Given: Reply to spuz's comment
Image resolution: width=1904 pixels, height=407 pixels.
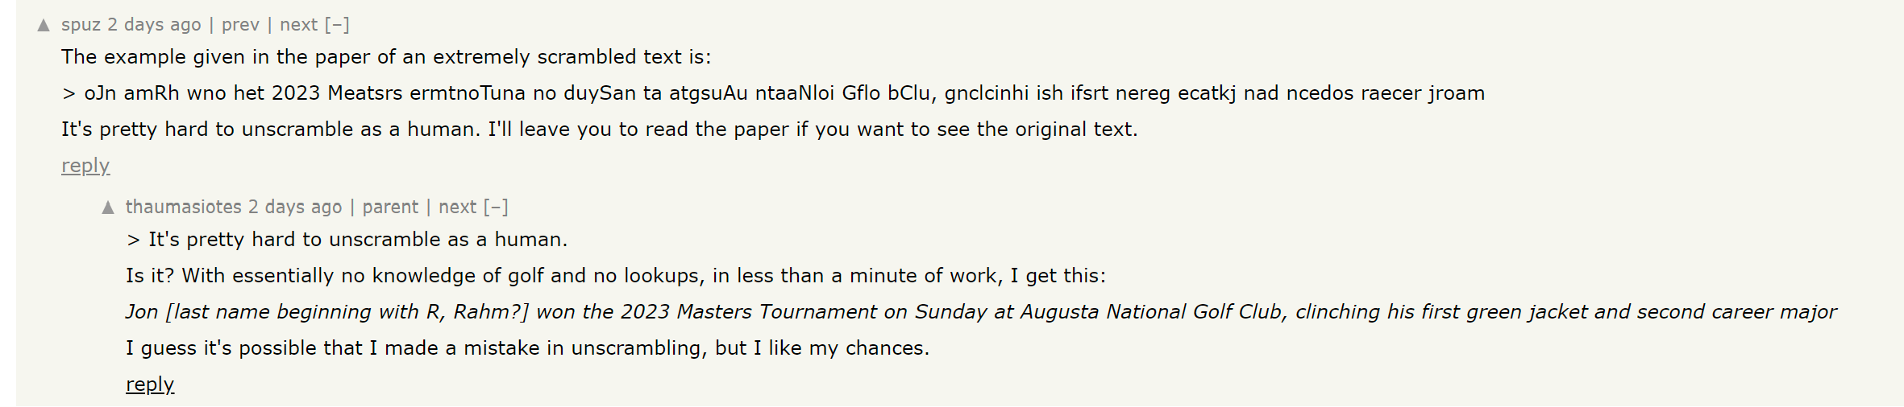Looking at the screenshot, I should (85, 166).
